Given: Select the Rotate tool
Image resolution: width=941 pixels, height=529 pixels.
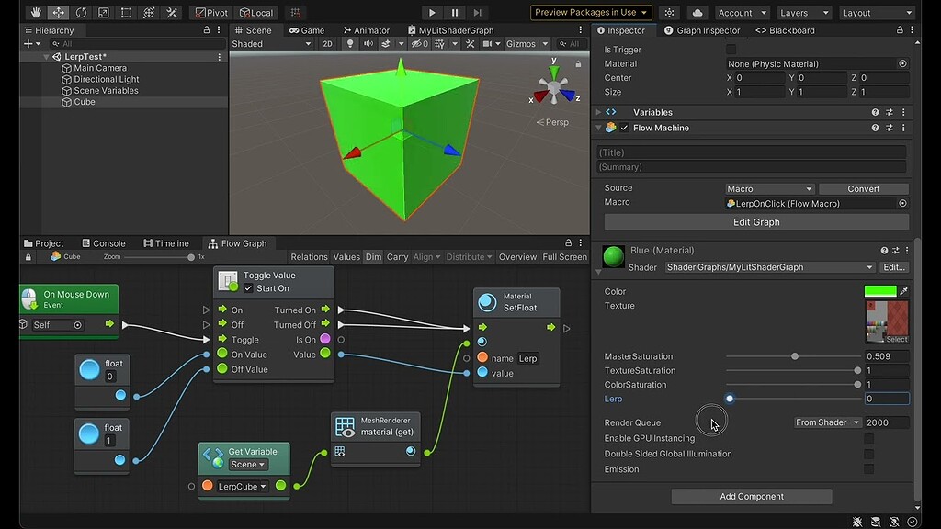Looking at the screenshot, I should coord(81,13).
